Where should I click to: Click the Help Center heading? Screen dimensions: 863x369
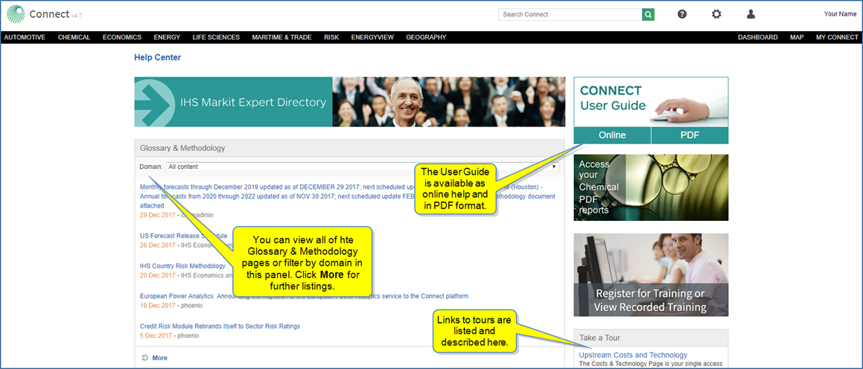pyautogui.click(x=157, y=57)
